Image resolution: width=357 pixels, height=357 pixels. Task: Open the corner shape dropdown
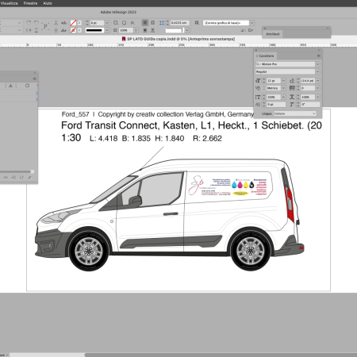pyautogui.click(x=187, y=30)
